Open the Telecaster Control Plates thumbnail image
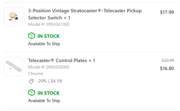Image resolution: width=180 pixels, height=111 pixels. pyautogui.click(x=14, y=66)
